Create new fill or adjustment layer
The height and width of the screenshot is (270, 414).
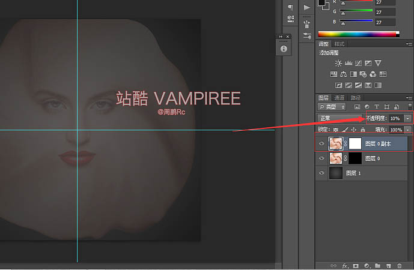[x=367, y=266]
